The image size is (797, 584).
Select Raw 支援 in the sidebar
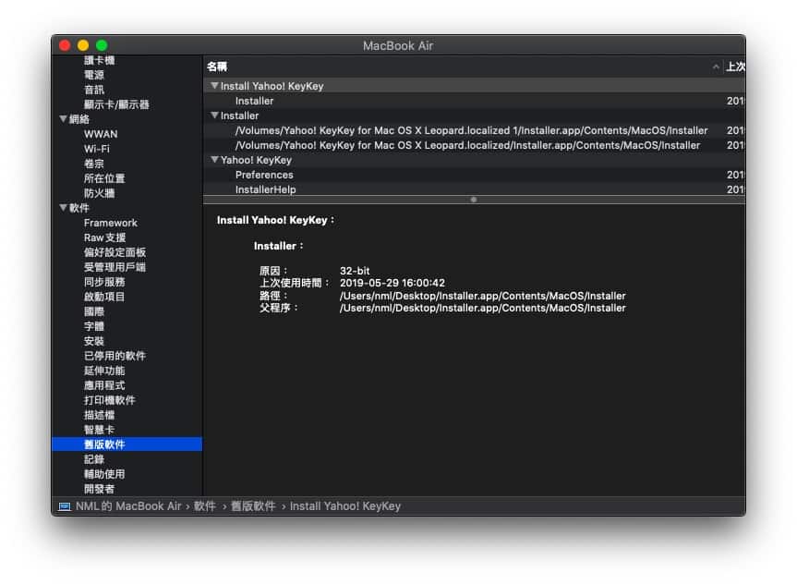(104, 237)
